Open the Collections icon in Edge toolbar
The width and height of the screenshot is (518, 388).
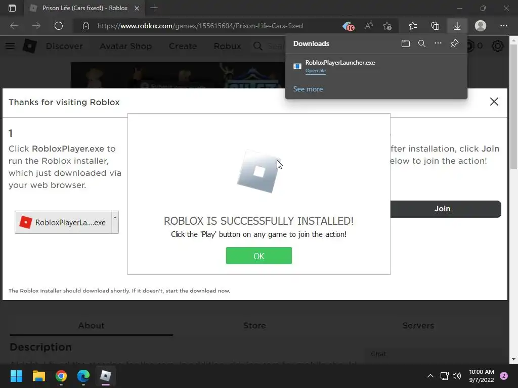(x=435, y=26)
